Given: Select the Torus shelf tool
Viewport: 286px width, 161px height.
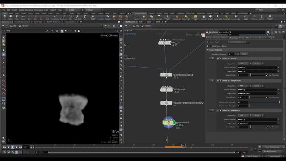Looking at the screenshot, I should point(23,17).
